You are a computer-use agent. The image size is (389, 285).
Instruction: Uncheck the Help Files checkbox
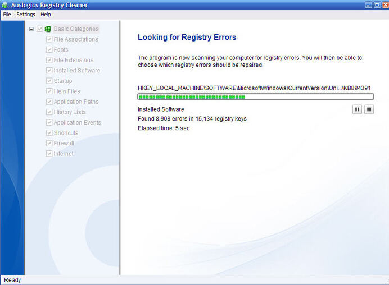click(x=49, y=91)
